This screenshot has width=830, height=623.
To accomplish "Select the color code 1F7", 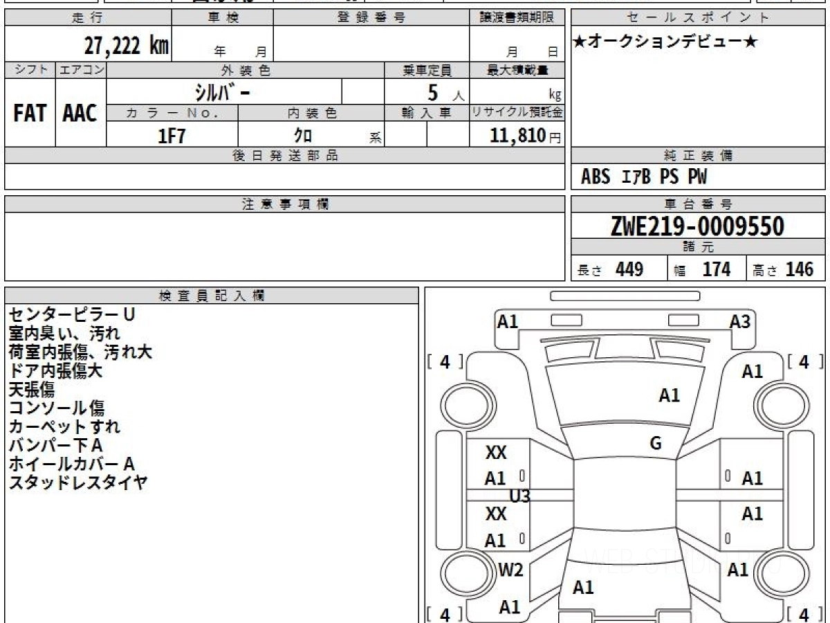I will (x=172, y=136).
